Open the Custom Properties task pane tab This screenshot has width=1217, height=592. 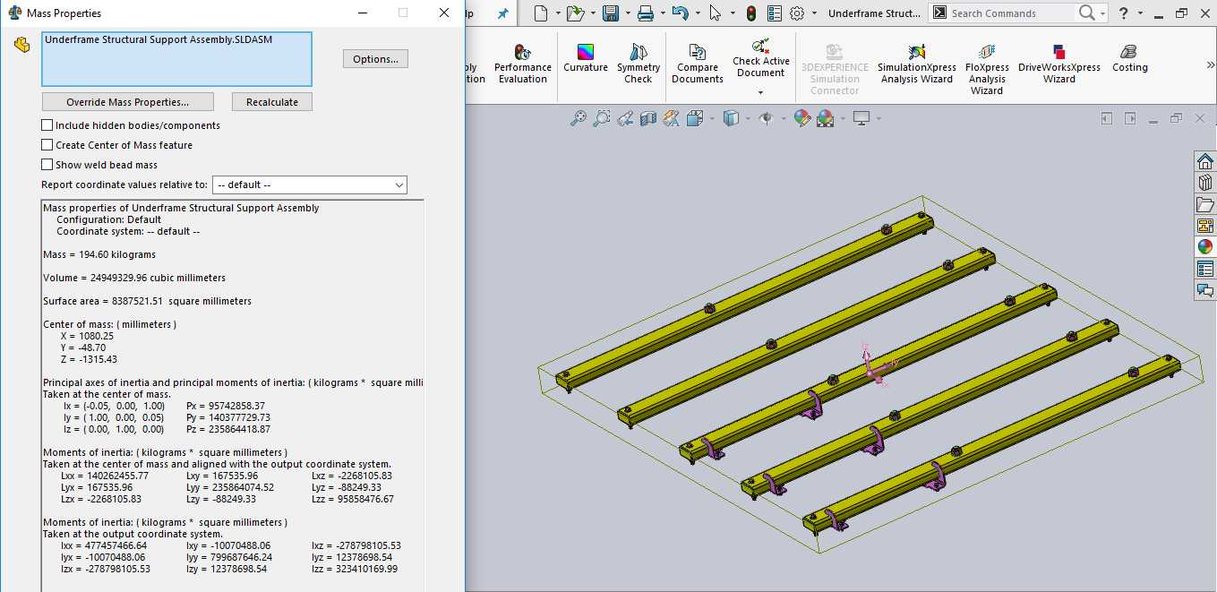1205,269
